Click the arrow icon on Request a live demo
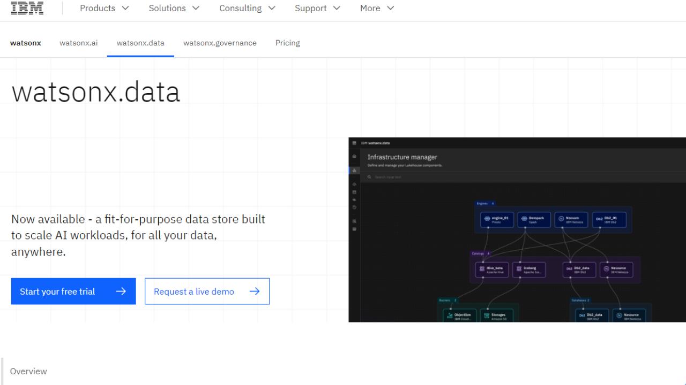The width and height of the screenshot is (686, 385). tap(254, 291)
